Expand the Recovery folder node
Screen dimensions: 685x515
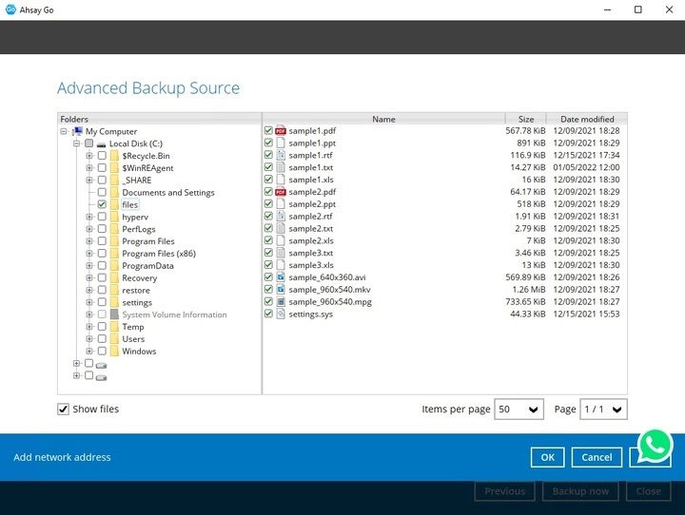pos(89,278)
